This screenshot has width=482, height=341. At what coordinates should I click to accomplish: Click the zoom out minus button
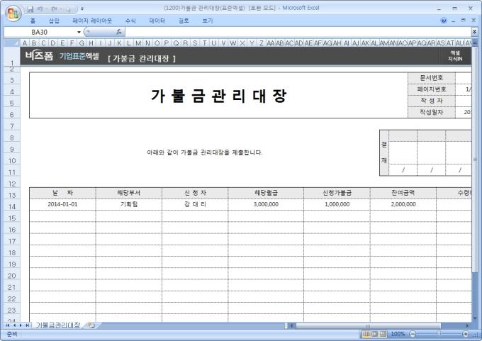click(413, 334)
